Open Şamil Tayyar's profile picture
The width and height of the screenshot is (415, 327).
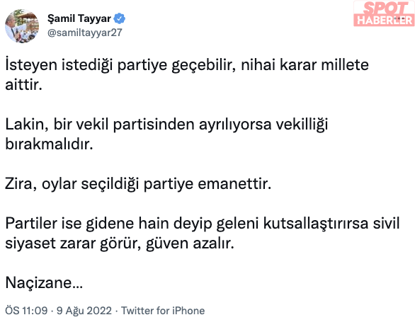(22, 26)
